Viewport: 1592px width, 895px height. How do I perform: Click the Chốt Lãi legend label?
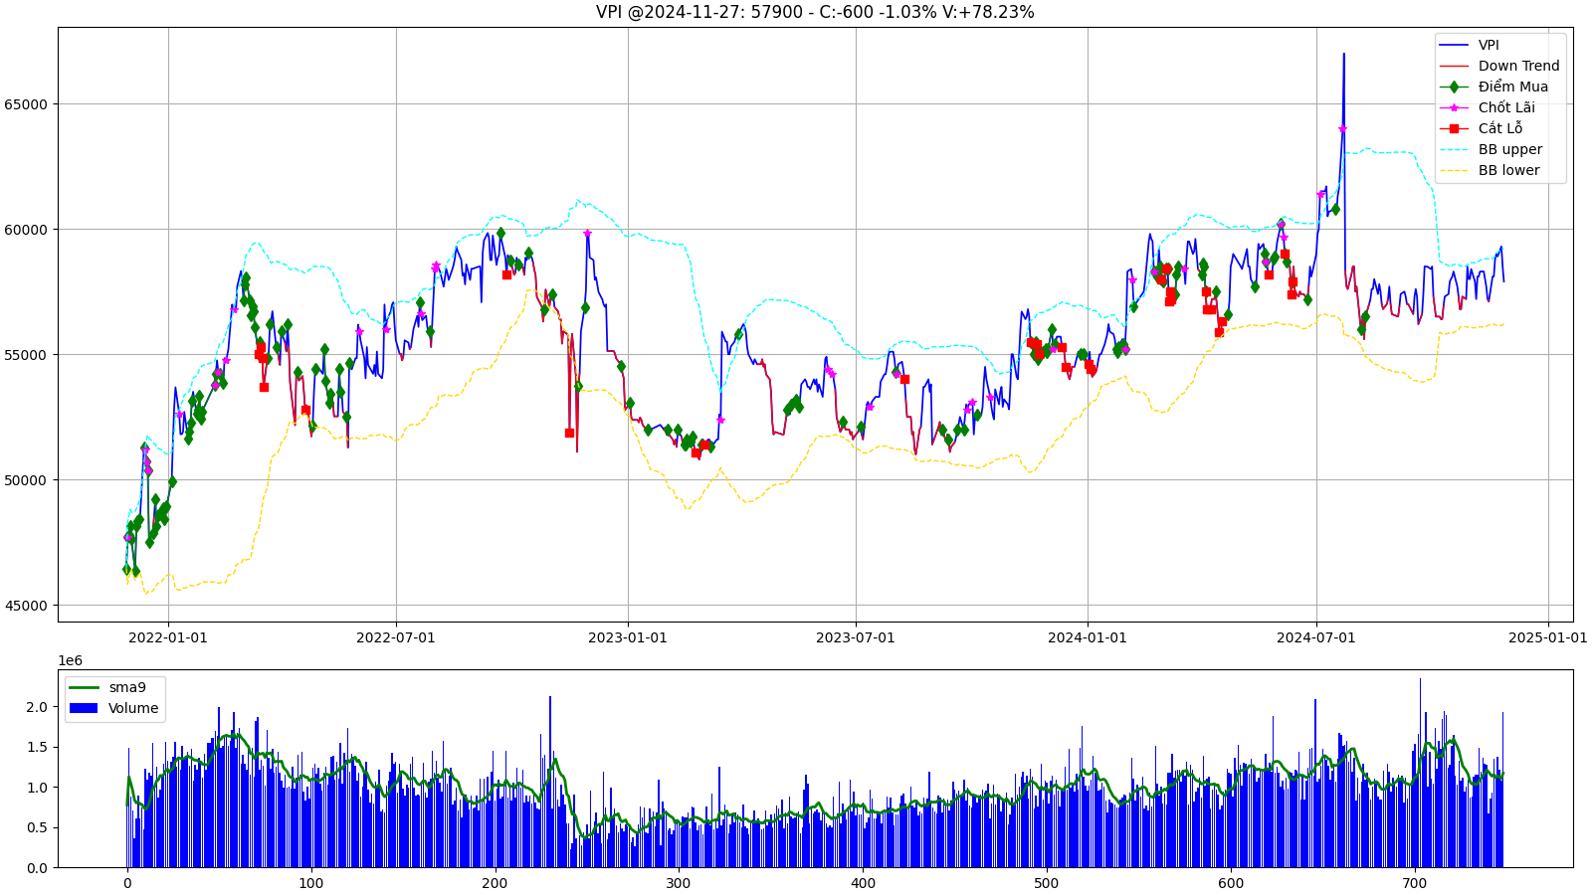pyautogui.click(x=1506, y=107)
